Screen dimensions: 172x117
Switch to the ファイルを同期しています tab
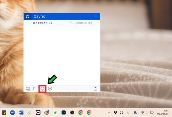(81, 23)
